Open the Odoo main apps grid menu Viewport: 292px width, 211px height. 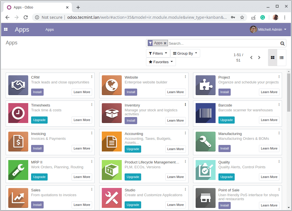[x=6, y=29]
